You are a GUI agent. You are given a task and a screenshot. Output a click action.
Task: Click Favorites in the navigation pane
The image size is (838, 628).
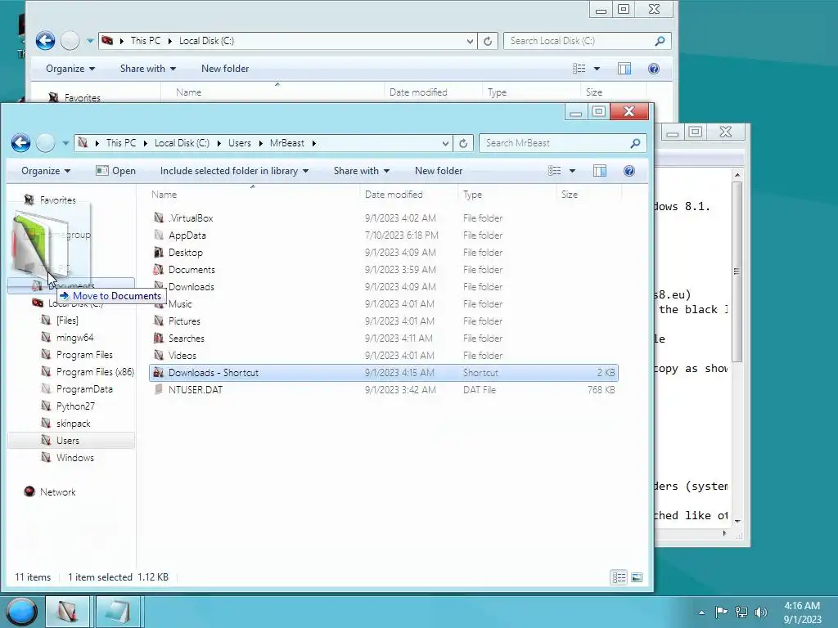[58, 200]
